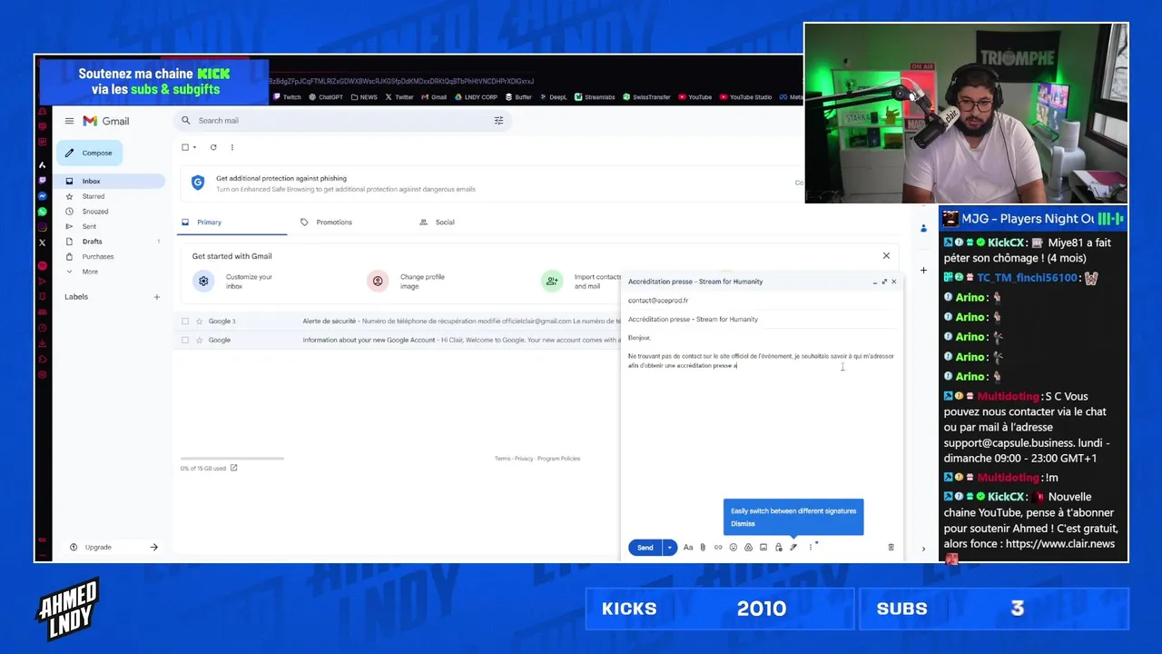The width and height of the screenshot is (1162, 654).
Task: Attach files with paperclip icon
Action: point(703,548)
